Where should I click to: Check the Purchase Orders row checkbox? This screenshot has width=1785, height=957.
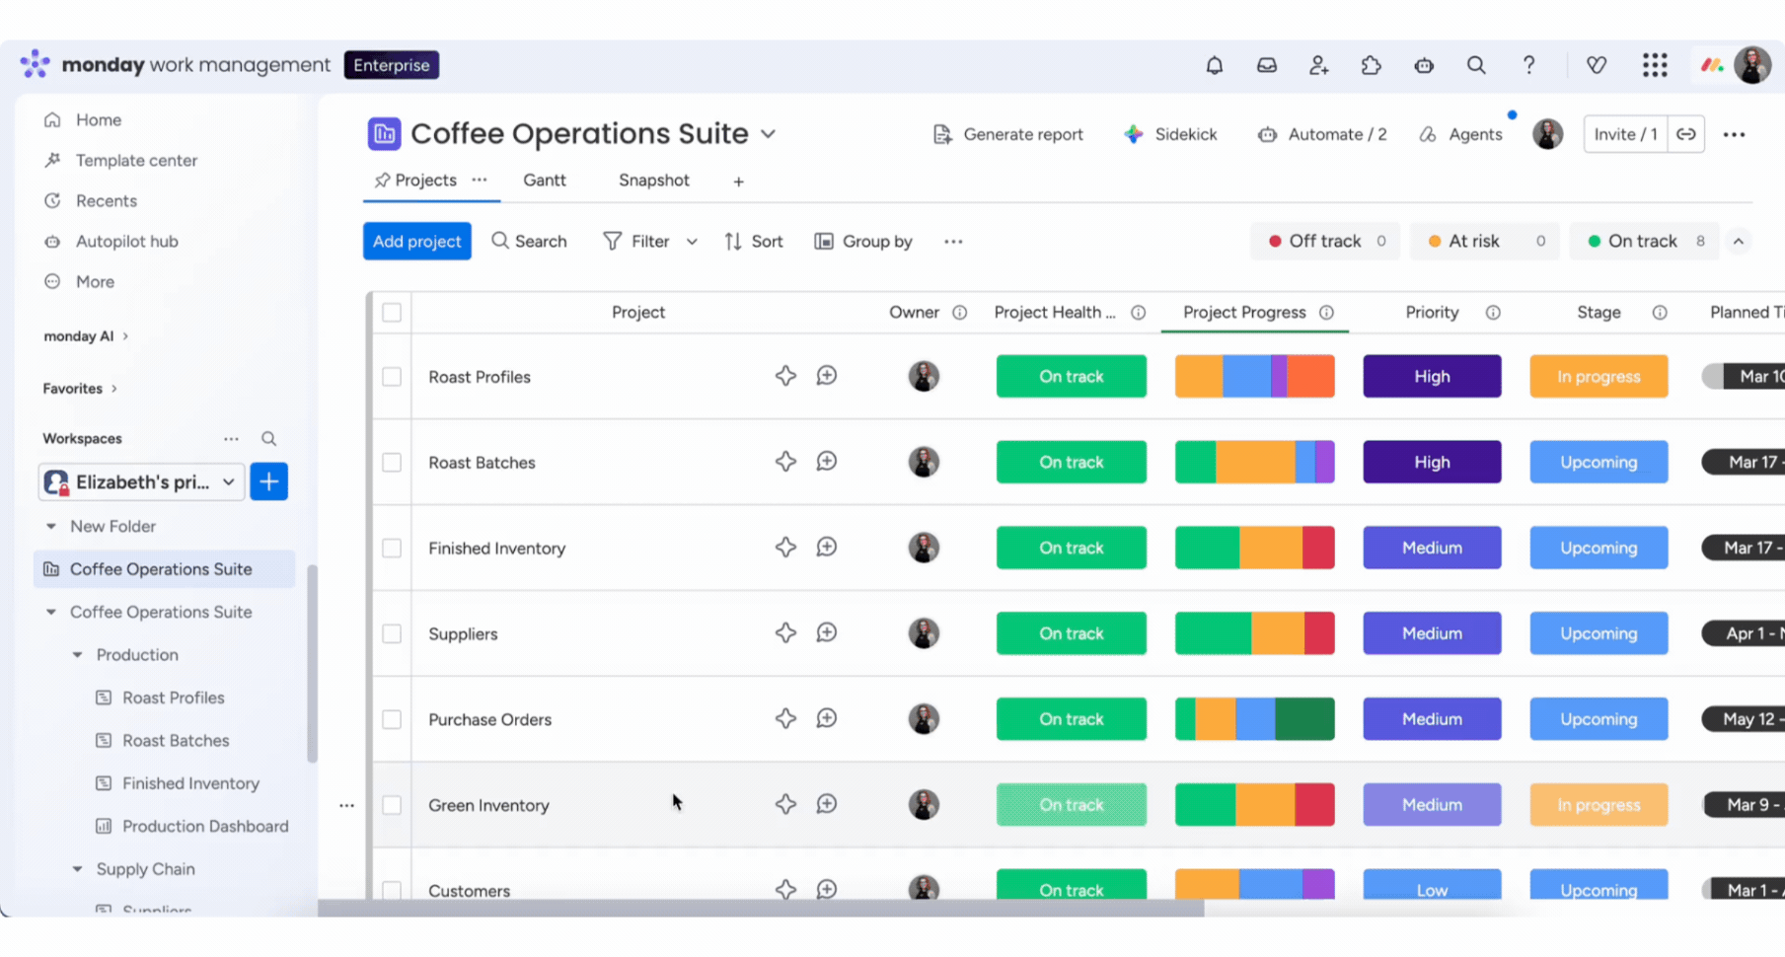tap(392, 720)
